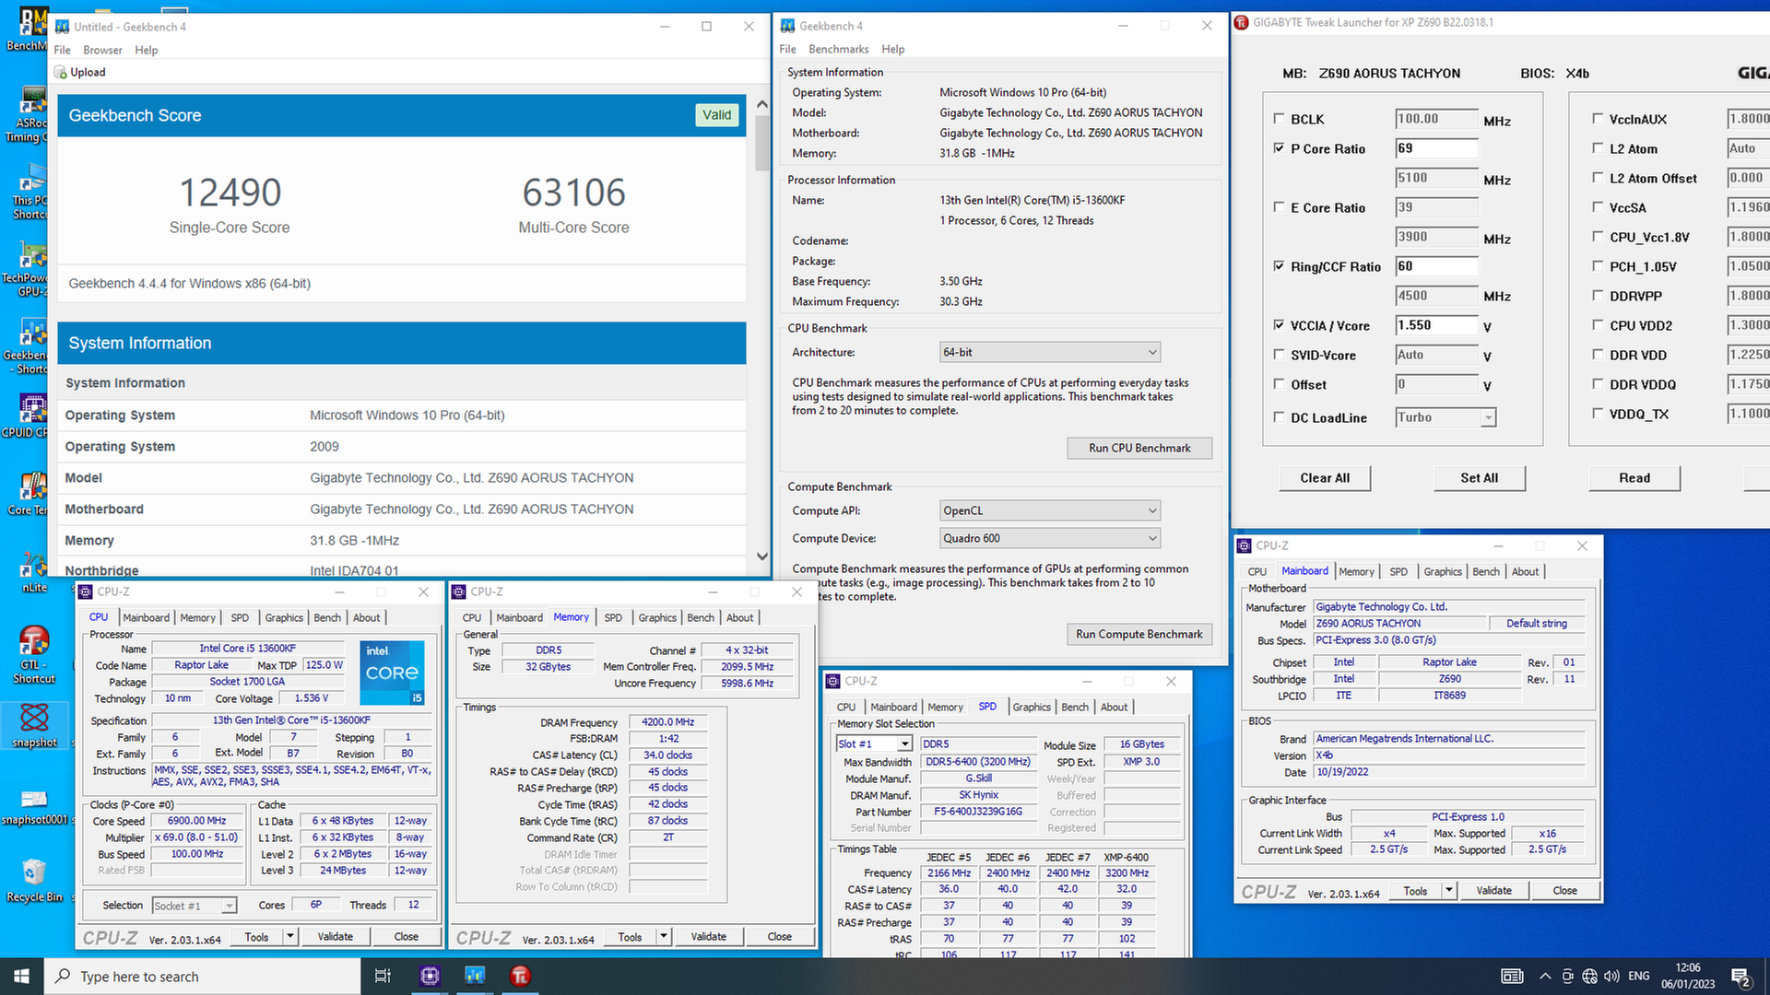Open the nLite desktop icon
The width and height of the screenshot is (1770, 995).
click(x=34, y=571)
